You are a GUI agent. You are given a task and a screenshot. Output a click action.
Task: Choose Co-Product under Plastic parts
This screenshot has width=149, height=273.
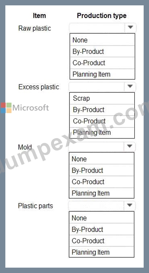tap(102, 241)
